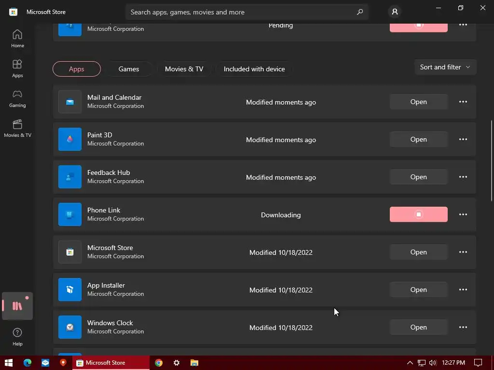
Task: Click the Feedback Hub title text
Action: [x=109, y=172]
